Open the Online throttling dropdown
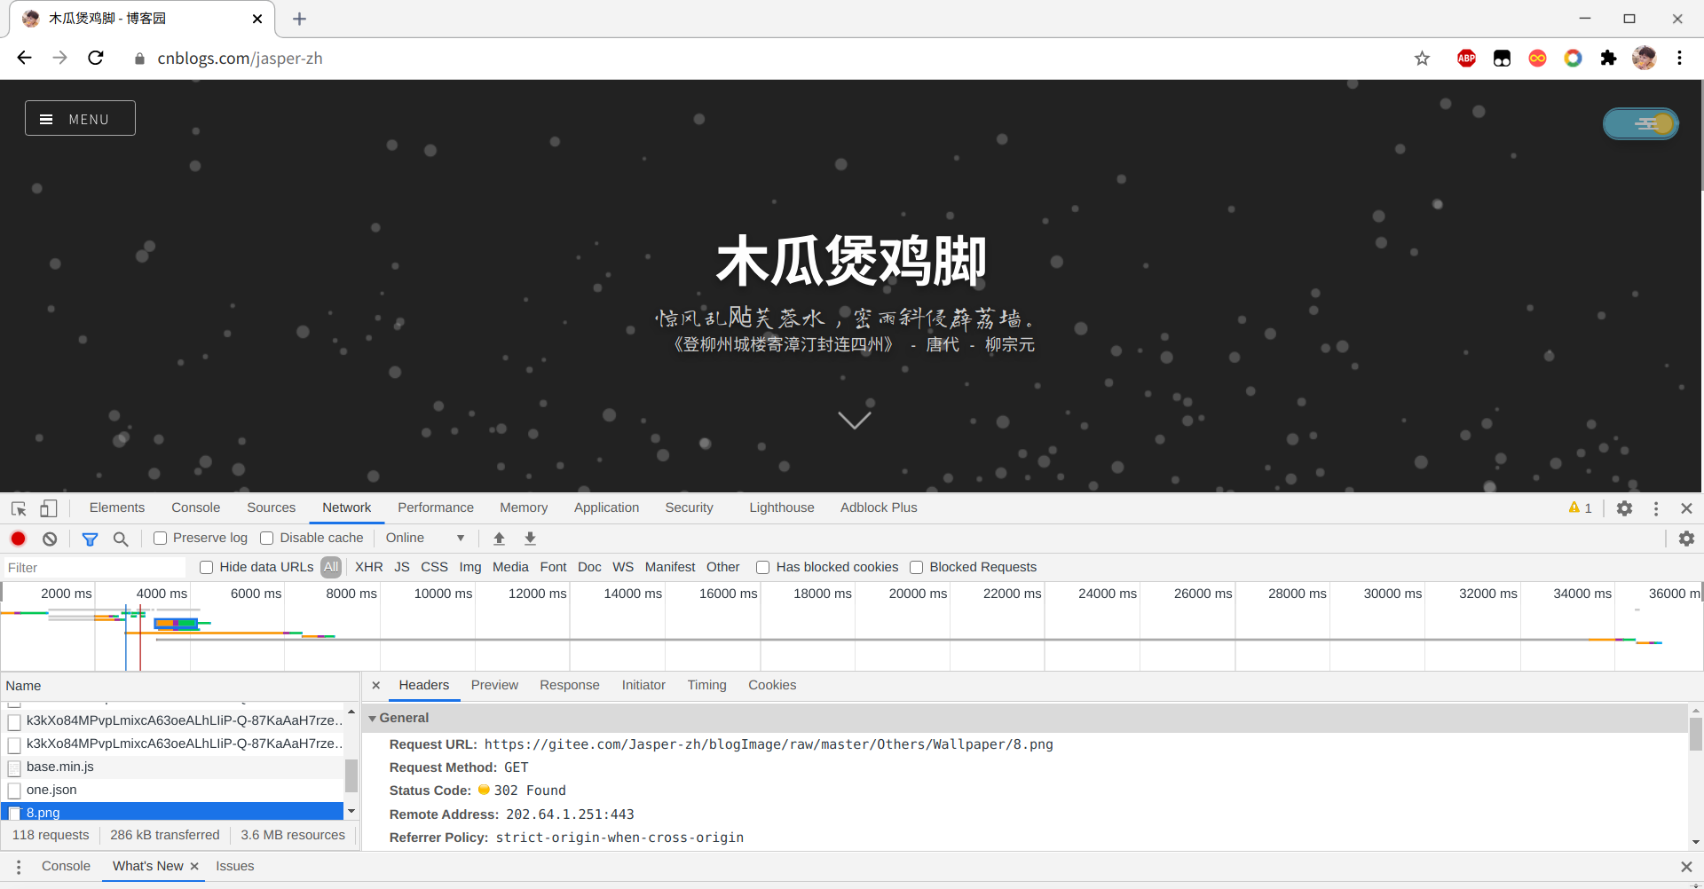The width and height of the screenshot is (1704, 889). [424, 539]
